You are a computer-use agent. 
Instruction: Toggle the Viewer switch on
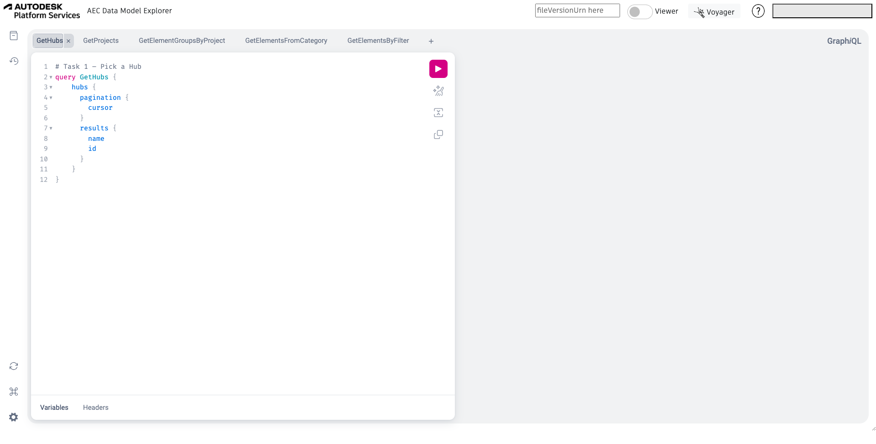tap(639, 11)
